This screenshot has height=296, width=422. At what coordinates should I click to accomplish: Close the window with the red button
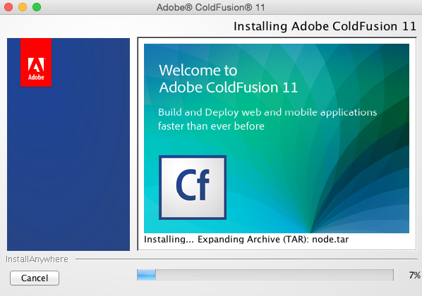[8, 7]
